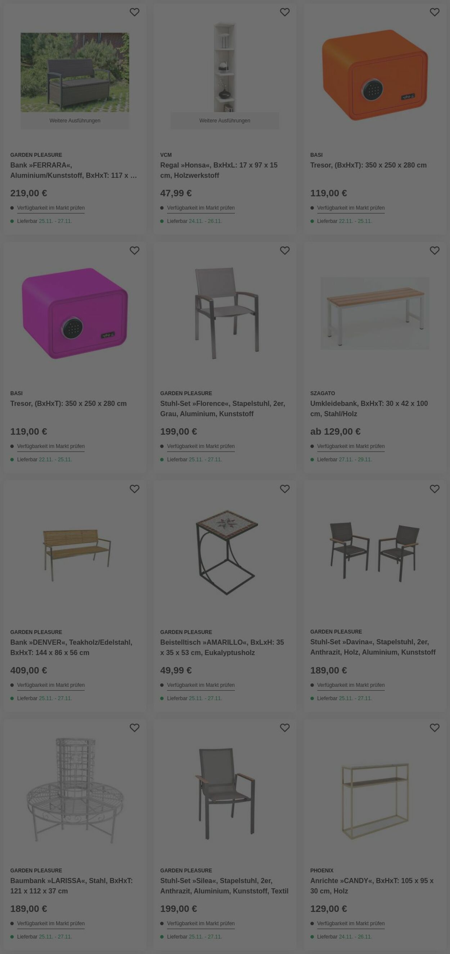Favorite Bank DENVER with heart
This screenshot has width=450, height=954.
[x=134, y=489]
